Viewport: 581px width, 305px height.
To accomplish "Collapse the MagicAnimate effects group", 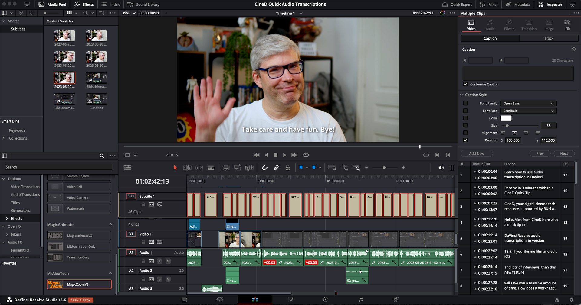I will click(x=110, y=224).
